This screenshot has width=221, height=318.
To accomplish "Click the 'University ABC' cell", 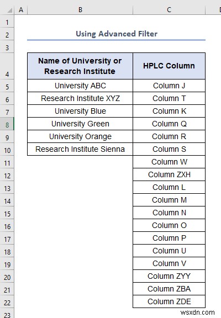I will (80, 86).
